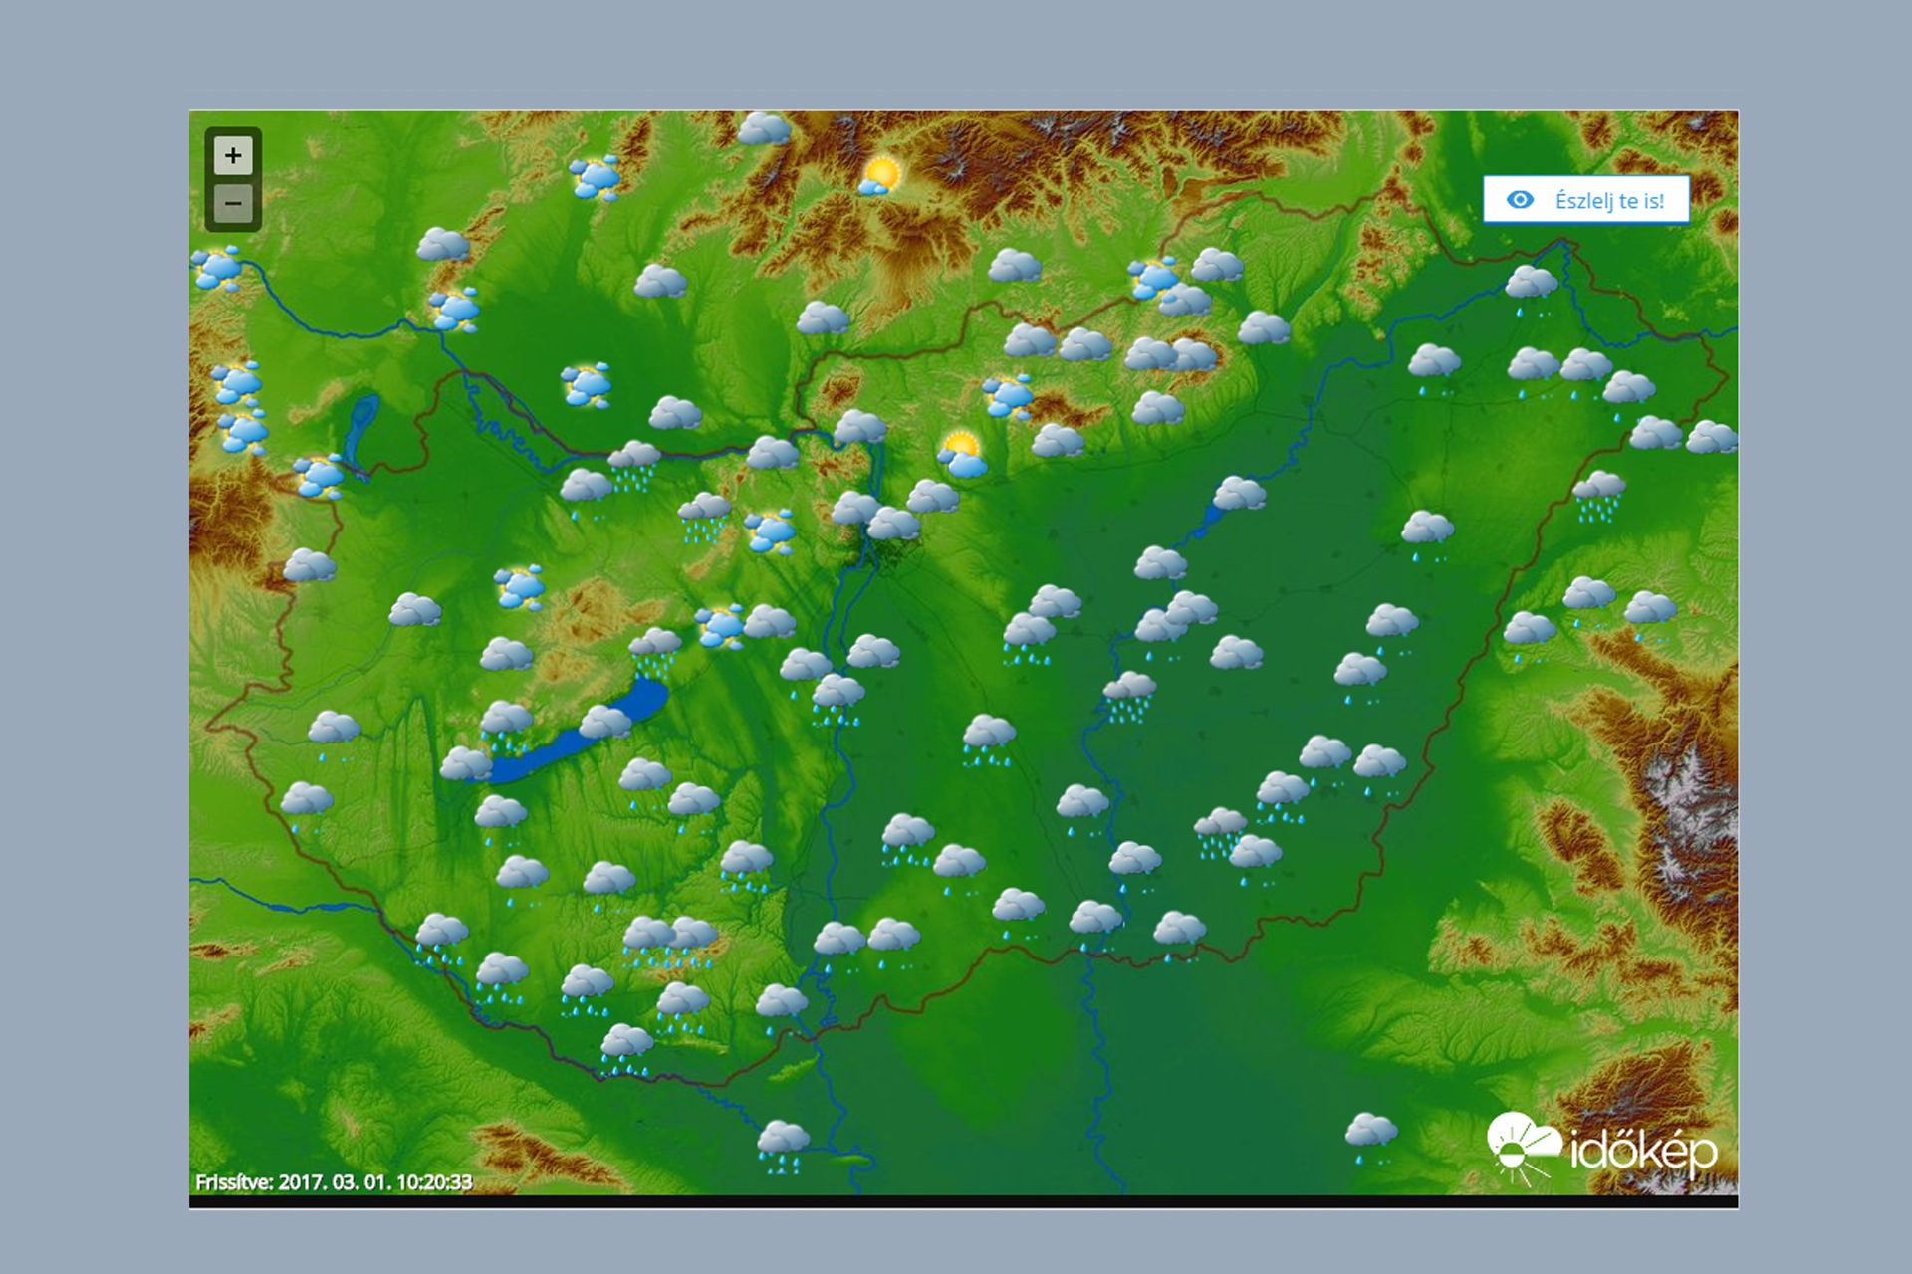Select the rain cloud in Hungary's far northeast corner
The height and width of the screenshot is (1274, 1912).
click(1530, 286)
